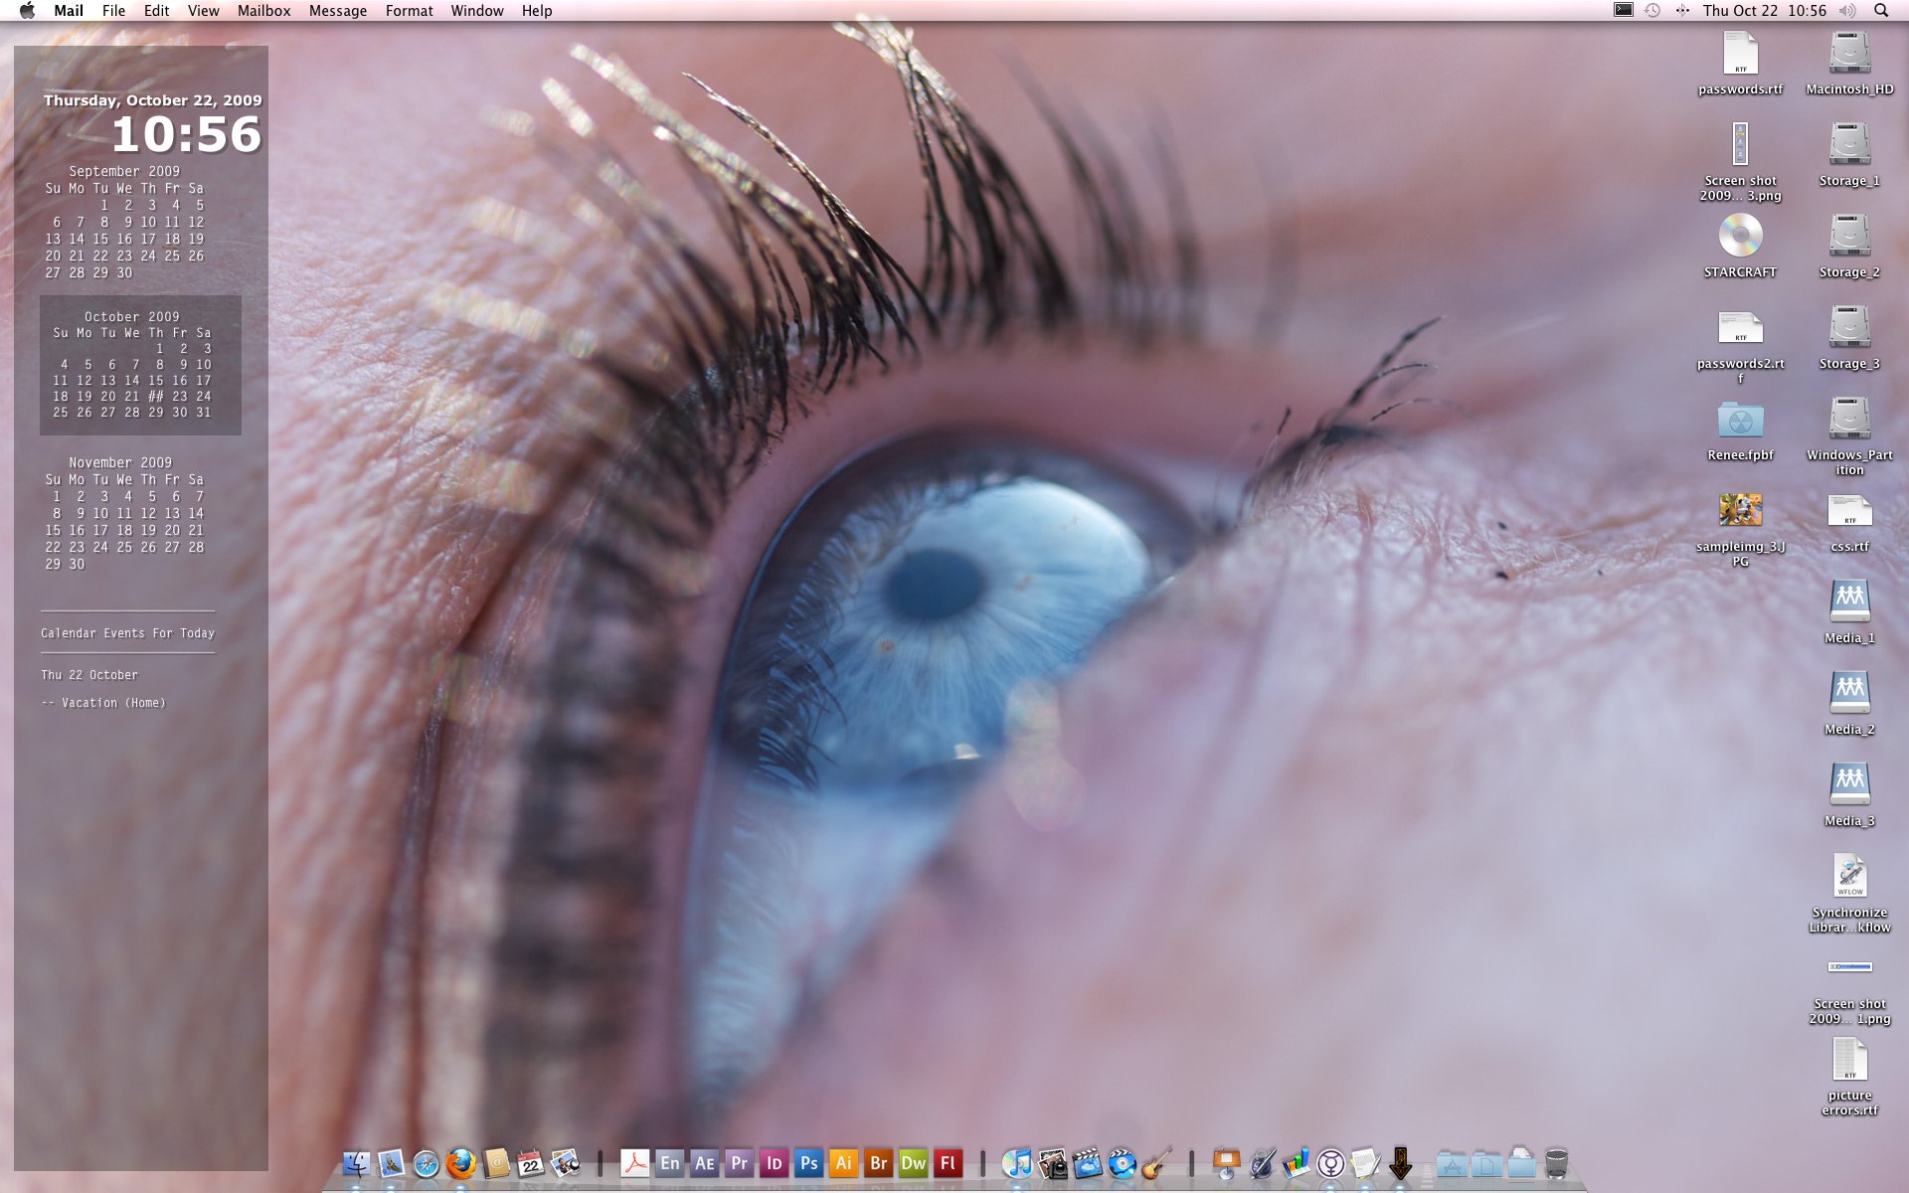The image size is (1909, 1193).
Task: Launch Photoshop from the dock
Action: tap(808, 1163)
